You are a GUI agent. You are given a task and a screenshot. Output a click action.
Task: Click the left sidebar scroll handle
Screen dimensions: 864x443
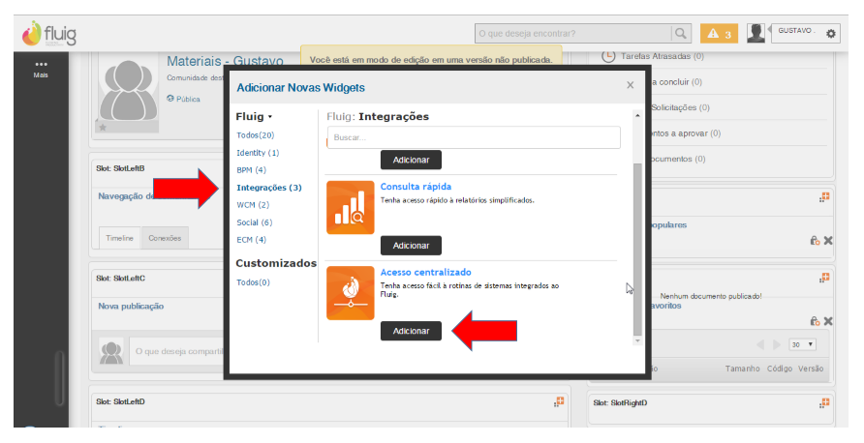coord(59,379)
